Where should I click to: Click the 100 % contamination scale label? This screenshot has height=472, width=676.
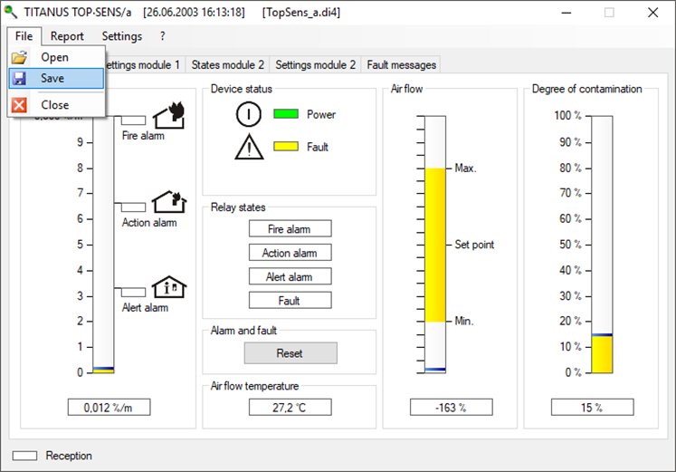point(567,116)
